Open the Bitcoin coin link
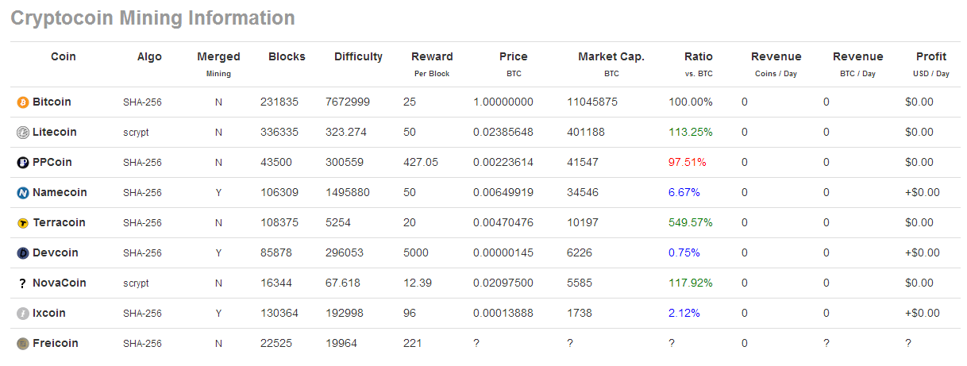Viewport: 967px width, 366px height. point(52,102)
